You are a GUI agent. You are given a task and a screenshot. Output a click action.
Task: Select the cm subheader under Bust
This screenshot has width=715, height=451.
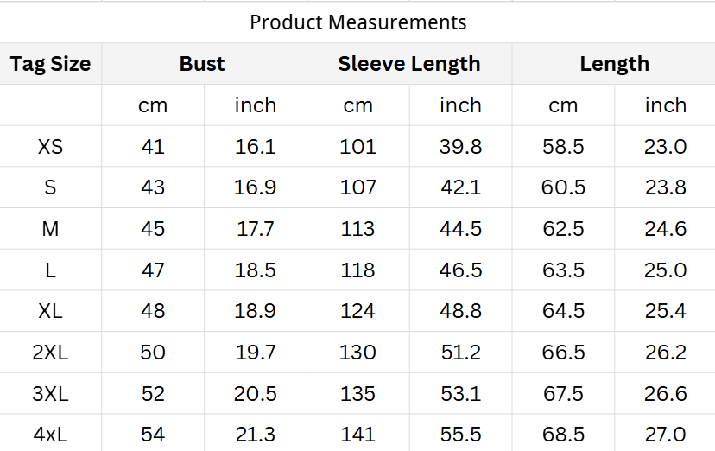153,105
